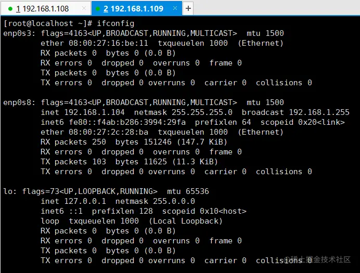Image resolution: width=360 pixels, height=273 pixels.
Task: Click inet address 192.168.1.104
Action: [94, 112]
